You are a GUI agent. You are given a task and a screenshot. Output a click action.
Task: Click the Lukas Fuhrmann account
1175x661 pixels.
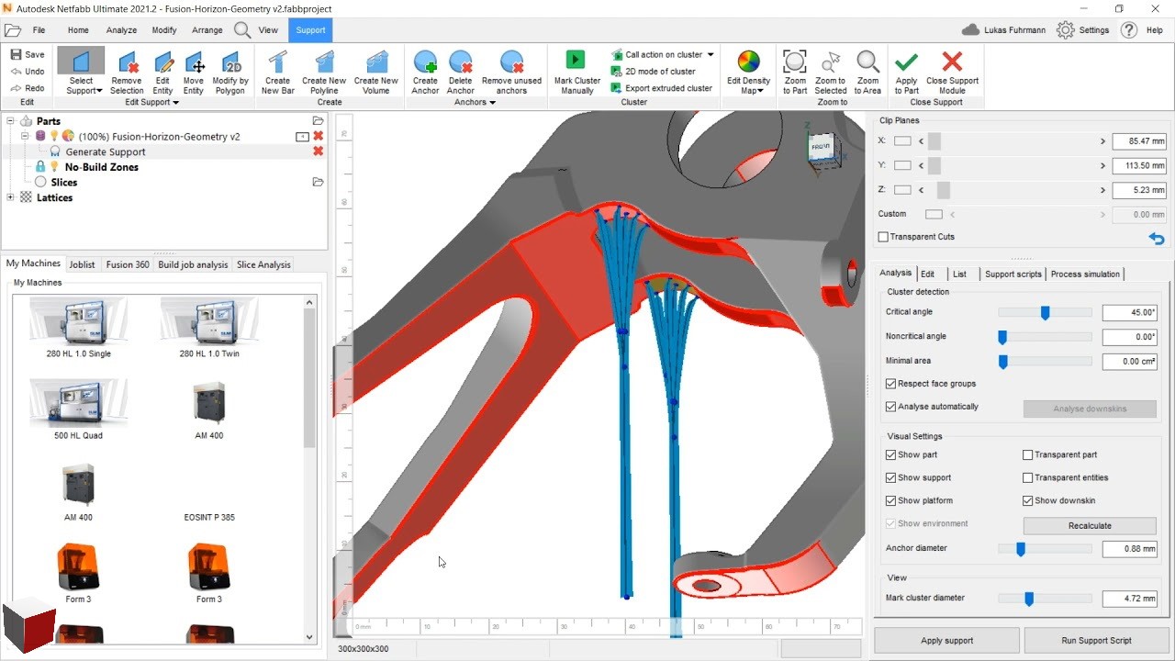coord(1004,30)
